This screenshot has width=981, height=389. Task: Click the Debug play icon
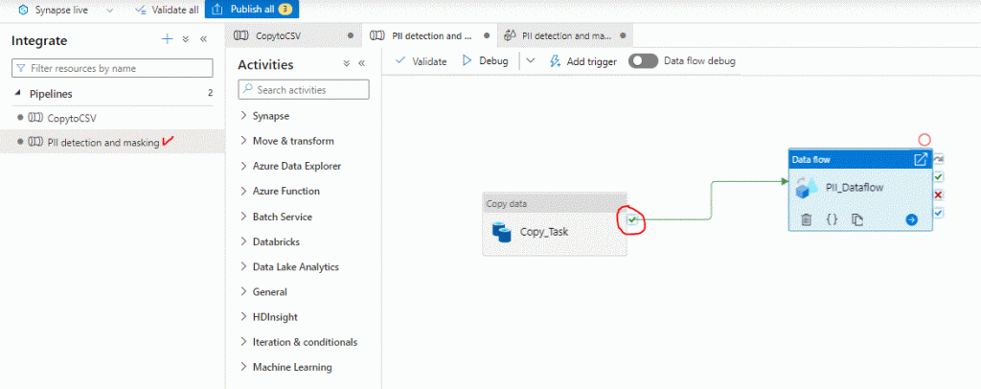click(467, 60)
